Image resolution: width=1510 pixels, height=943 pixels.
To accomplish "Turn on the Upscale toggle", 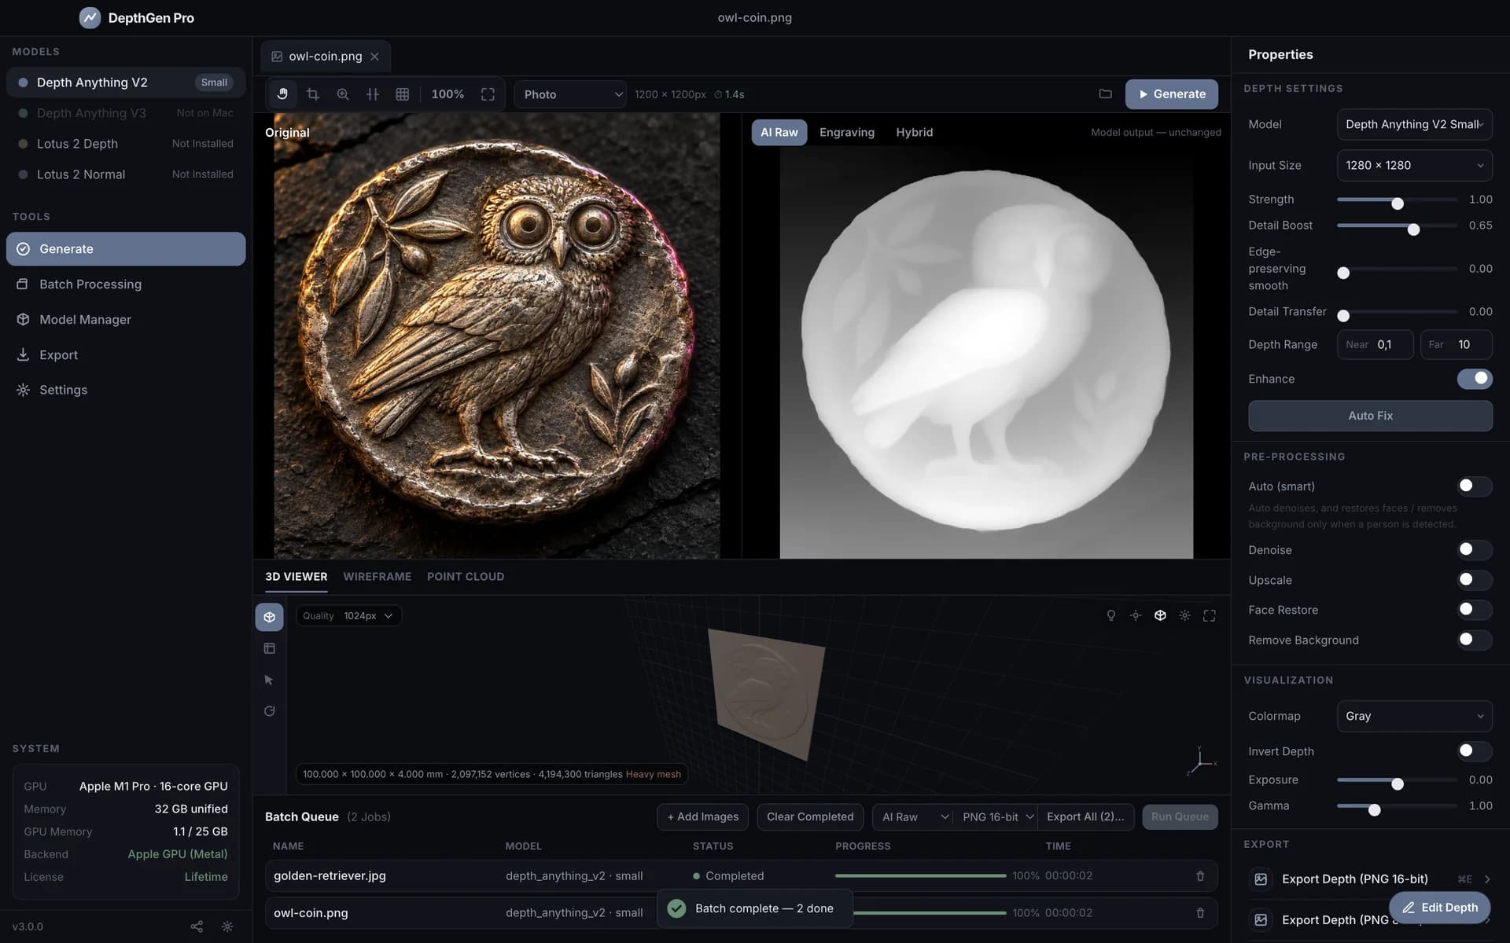I will click(x=1475, y=580).
